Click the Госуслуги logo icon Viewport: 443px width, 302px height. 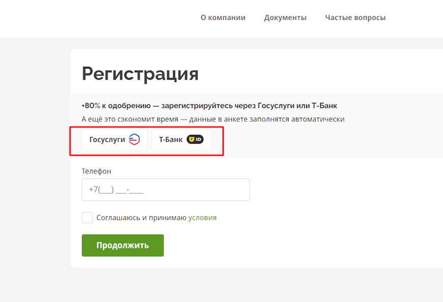point(134,139)
